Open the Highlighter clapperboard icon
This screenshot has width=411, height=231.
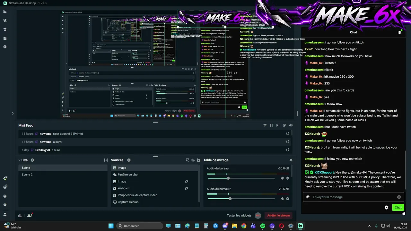coord(5,38)
